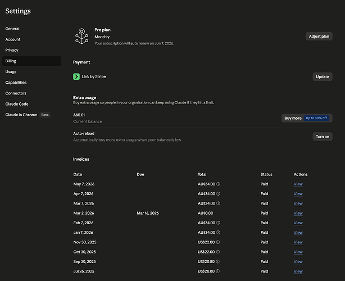
Task: Click Update payment method button
Action: [323, 76]
